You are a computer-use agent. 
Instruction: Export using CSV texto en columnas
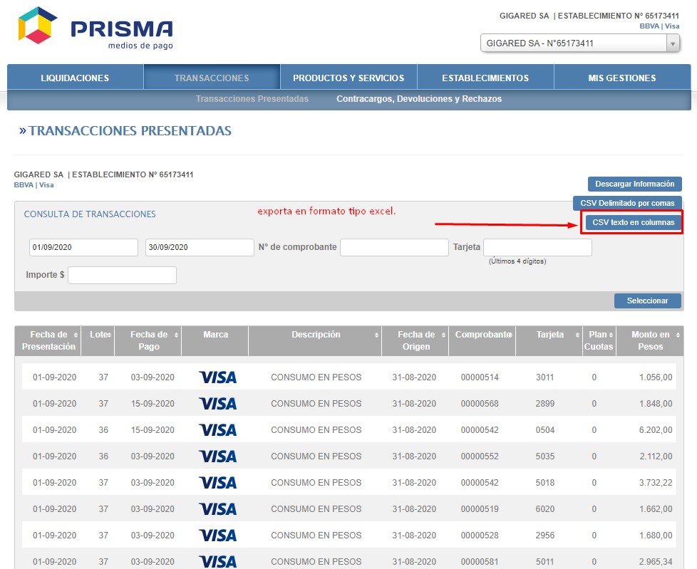(633, 222)
